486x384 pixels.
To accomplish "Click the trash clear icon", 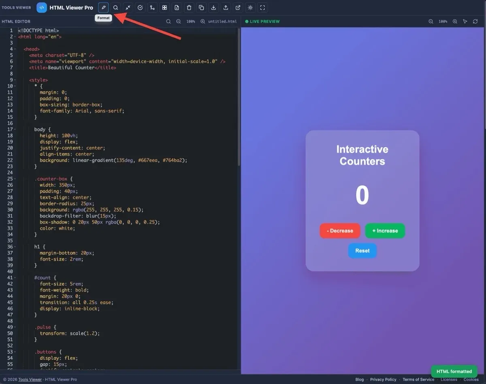I will click(189, 7).
